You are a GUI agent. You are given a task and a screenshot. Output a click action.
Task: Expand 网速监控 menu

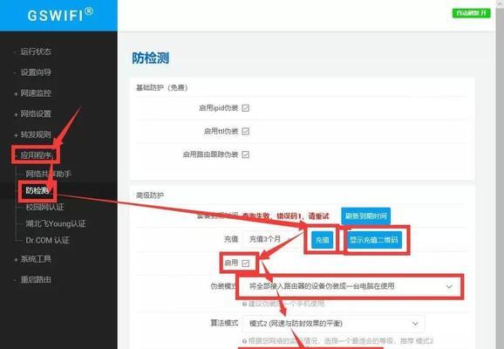36,93
